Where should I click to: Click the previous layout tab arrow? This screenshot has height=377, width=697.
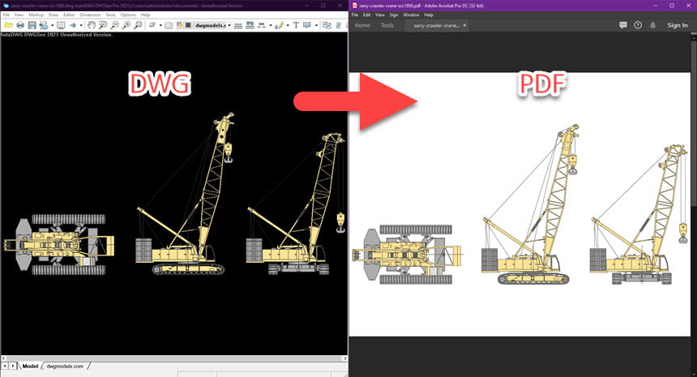click(5, 366)
